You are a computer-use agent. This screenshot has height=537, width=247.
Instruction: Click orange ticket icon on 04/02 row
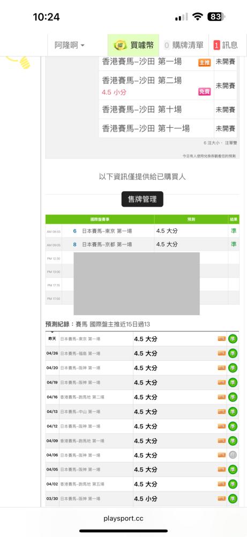click(x=222, y=484)
